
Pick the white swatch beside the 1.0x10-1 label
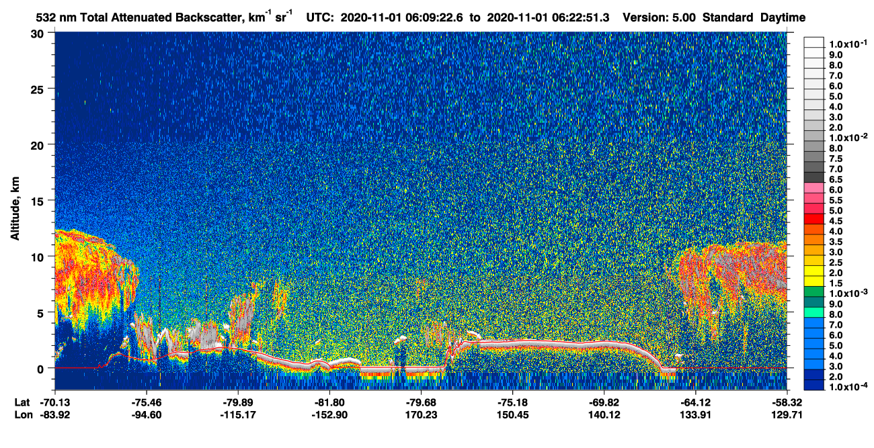813,43
